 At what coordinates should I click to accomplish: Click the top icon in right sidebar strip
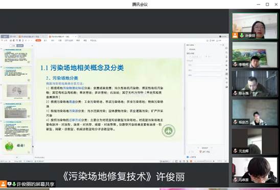[227, 48]
